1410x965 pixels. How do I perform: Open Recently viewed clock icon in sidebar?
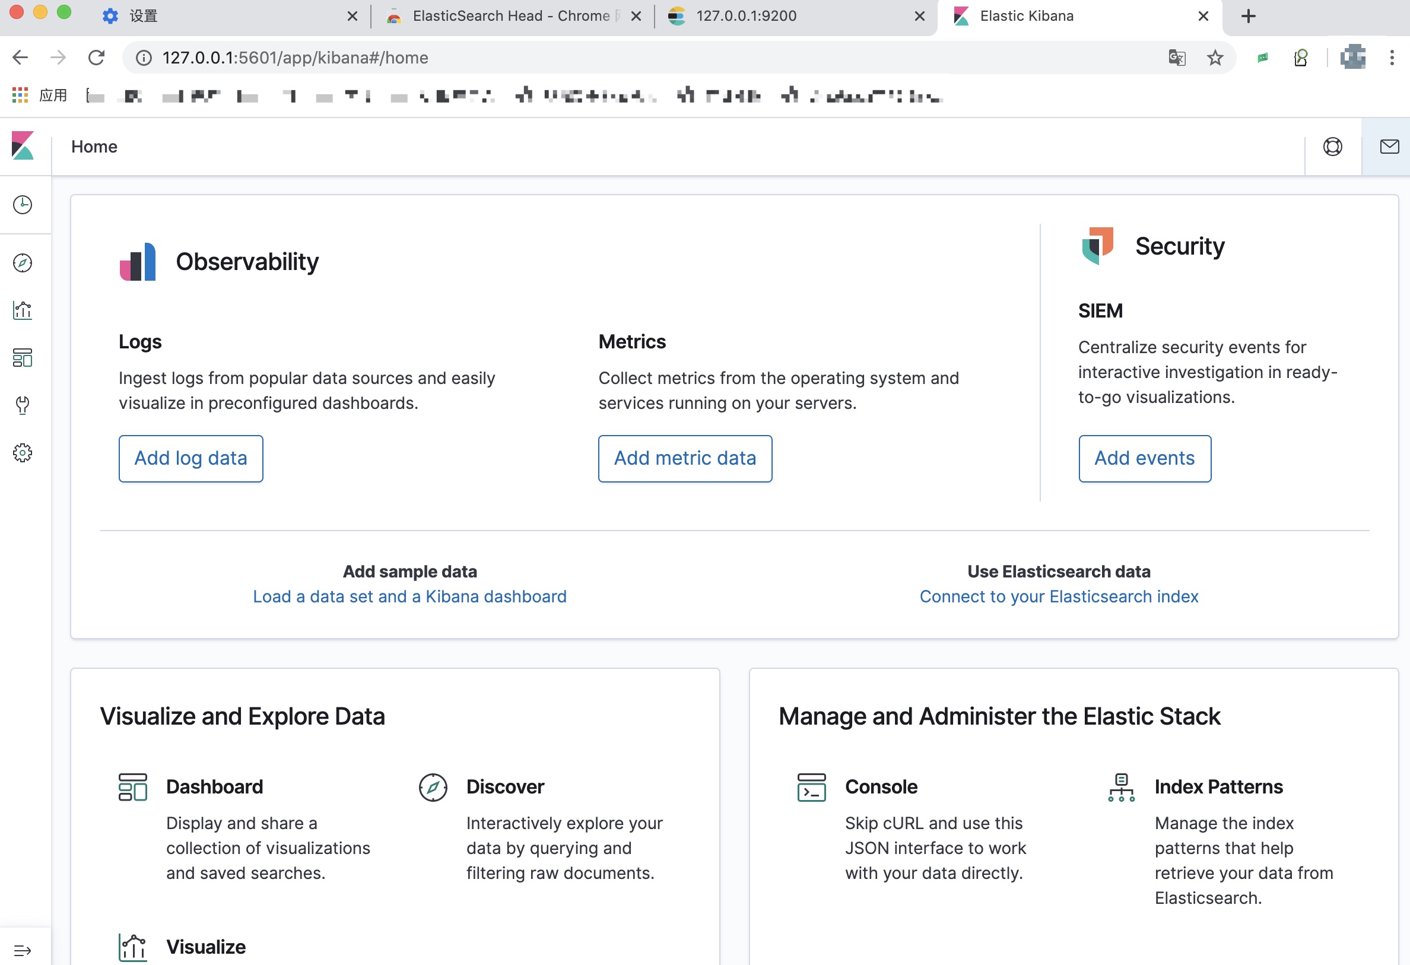tap(23, 205)
